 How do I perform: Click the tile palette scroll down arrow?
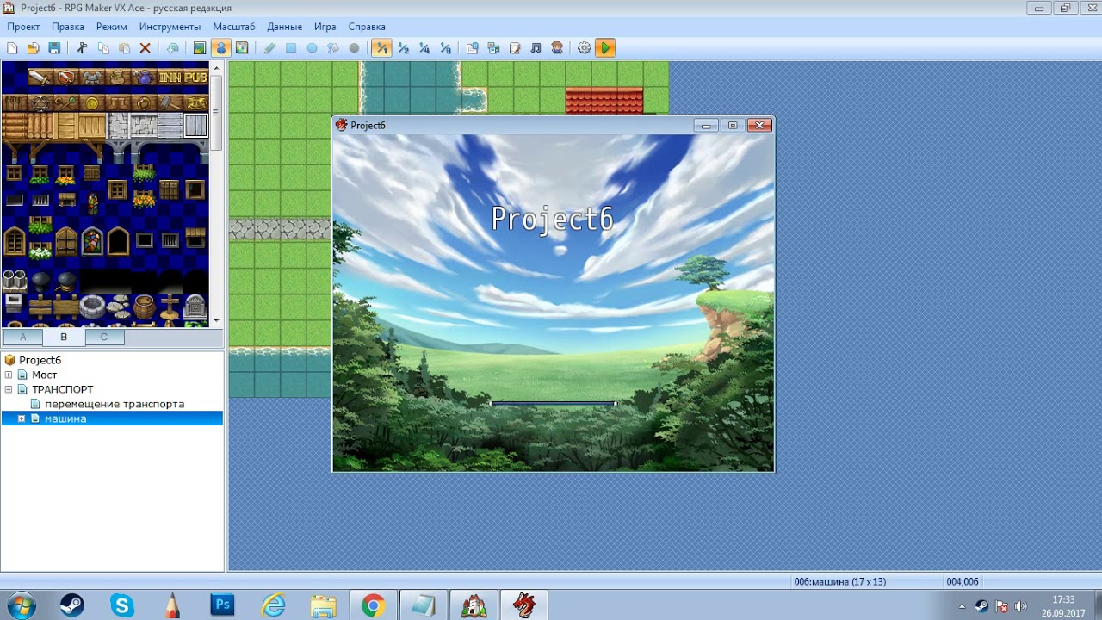coord(216,320)
